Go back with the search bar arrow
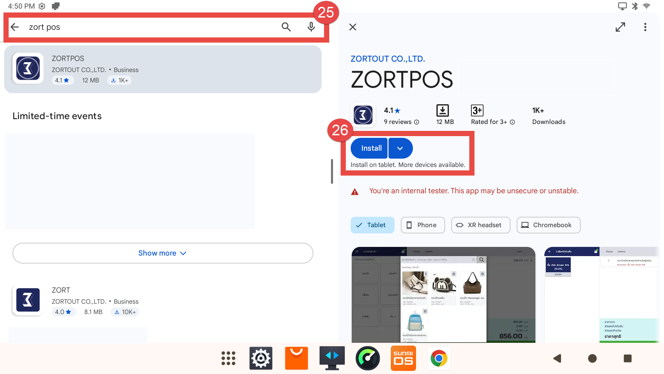 pos(15,27)
